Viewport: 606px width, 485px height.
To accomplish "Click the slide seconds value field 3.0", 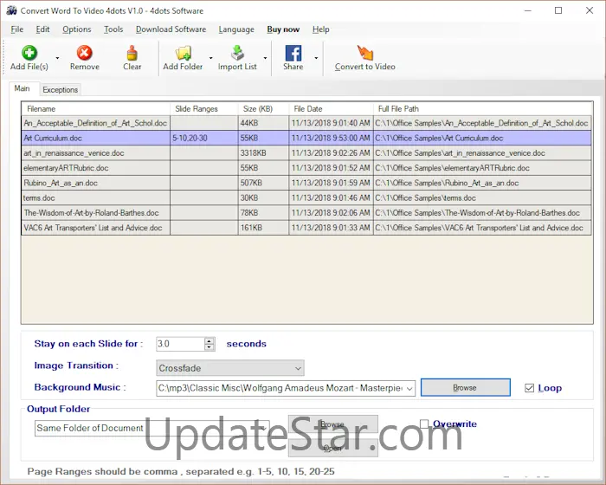I will [180, 344].
